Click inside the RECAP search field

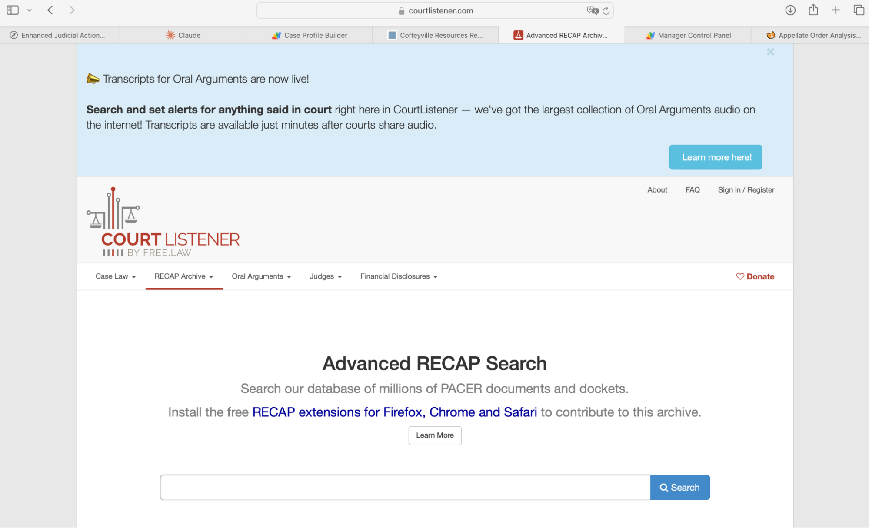404,487
